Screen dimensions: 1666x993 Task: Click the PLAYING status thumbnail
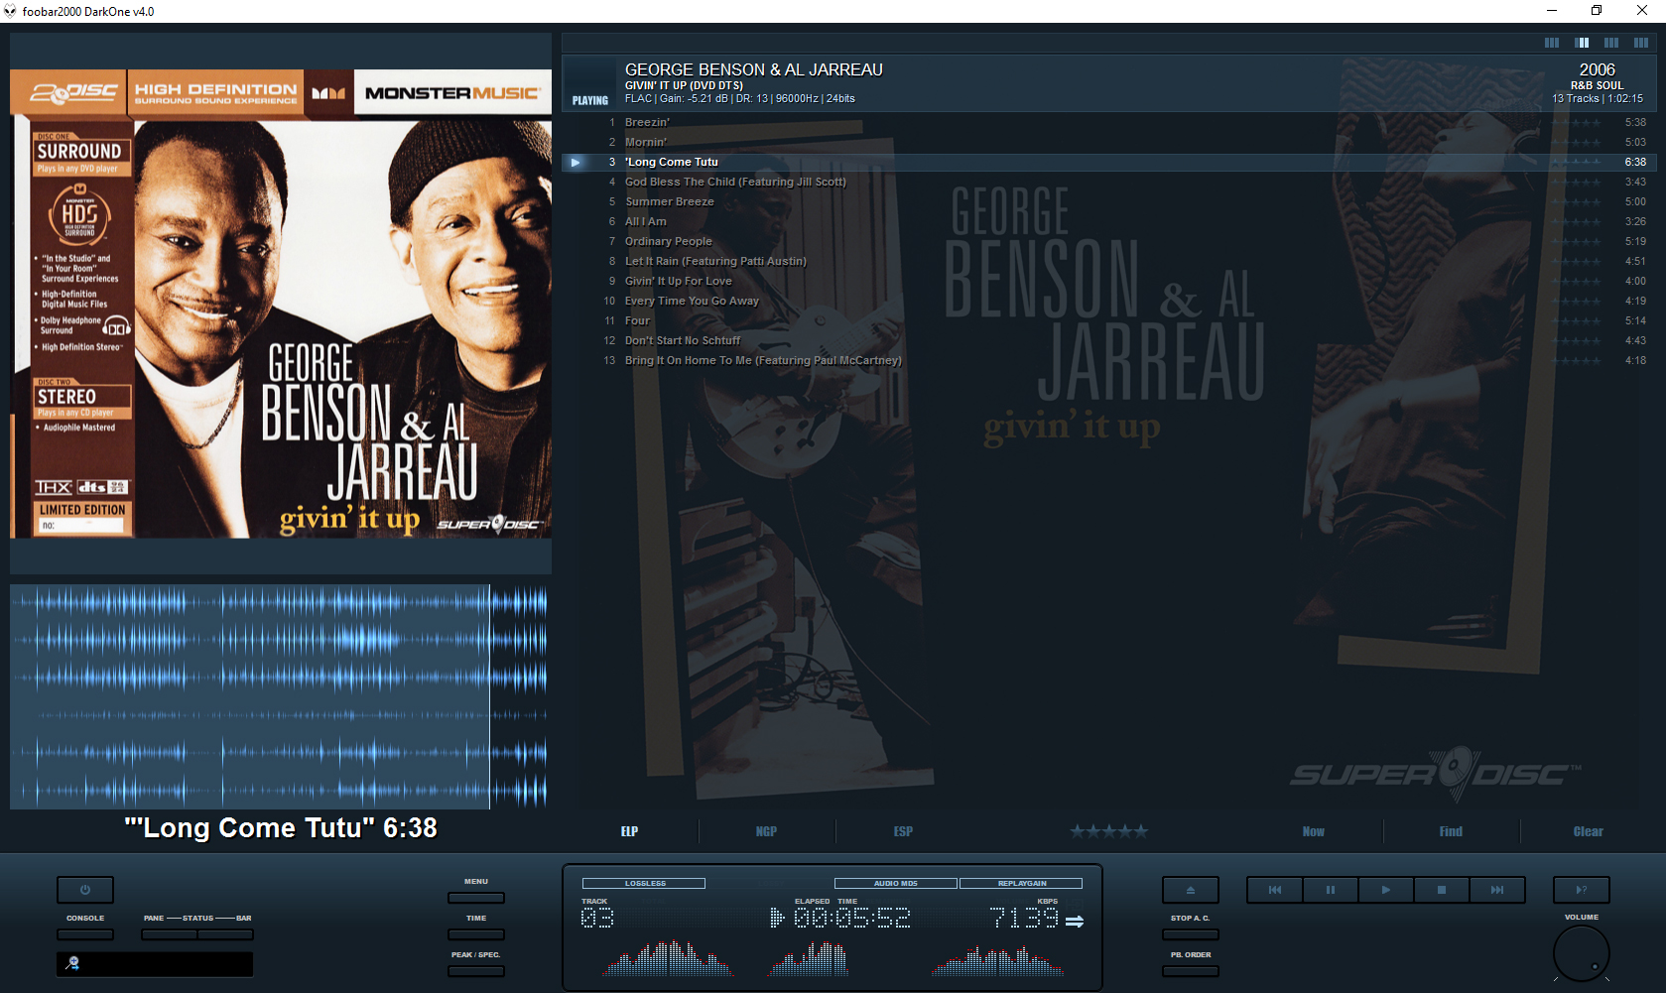590,83
